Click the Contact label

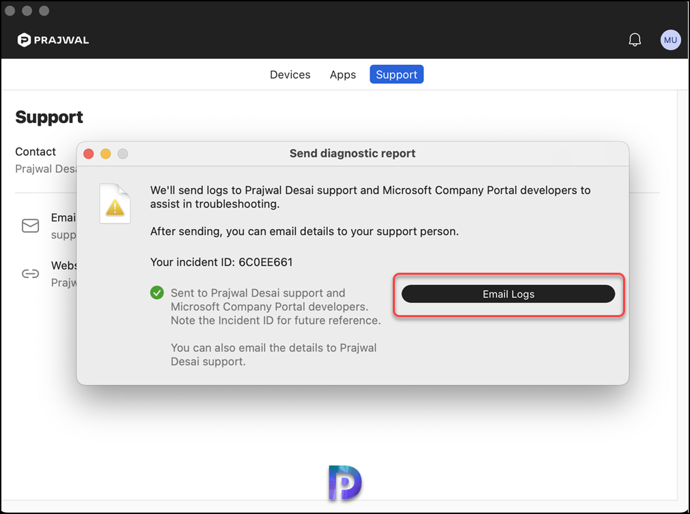(36, 152)
